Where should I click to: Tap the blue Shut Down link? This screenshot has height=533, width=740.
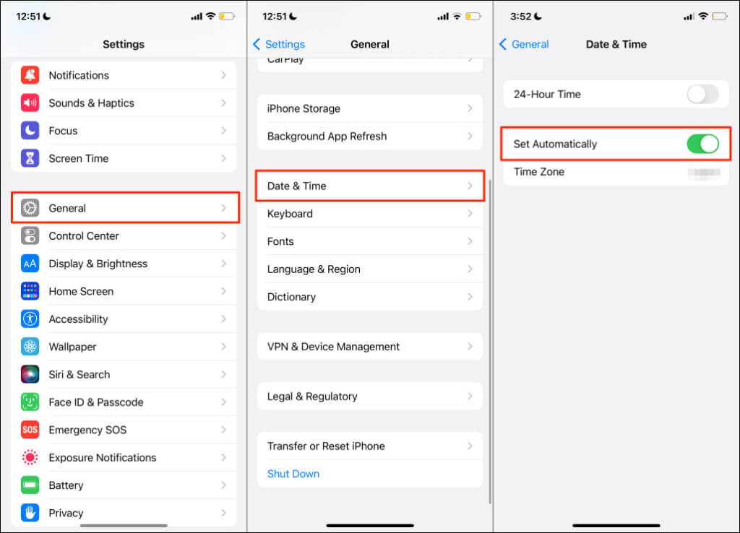click(293, 474)
